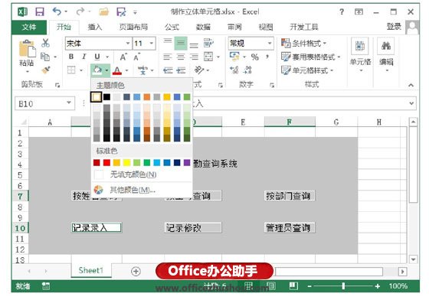Open font name dropdown showing 宋体
Image resolution: width=429 pixels, height=300 pixels.
pyautogui.click(x=128, y=43)
